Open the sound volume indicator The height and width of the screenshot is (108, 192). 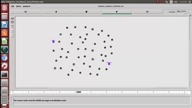[176, 2]
